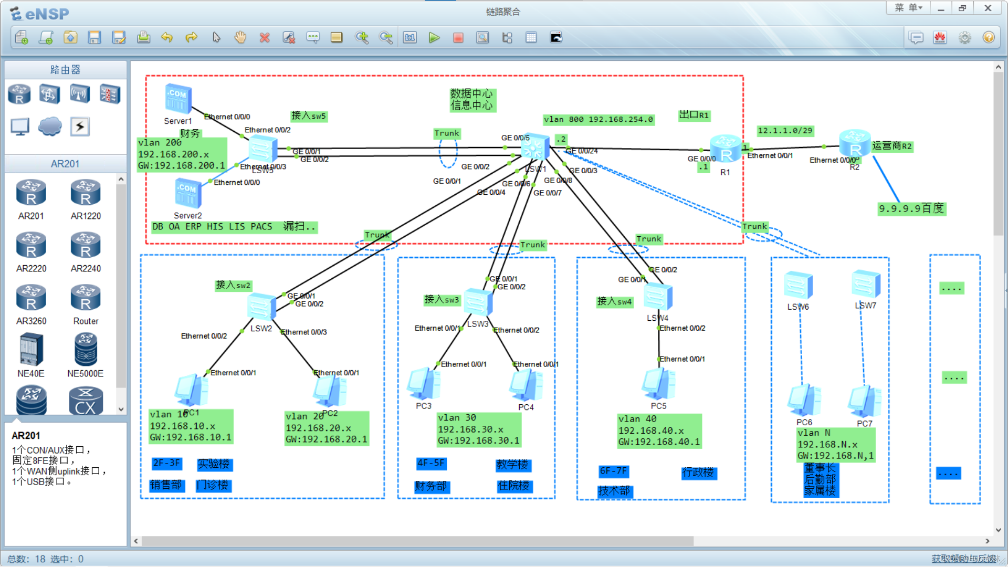
Task: Start devices with green play button
Action: [434, 37]
